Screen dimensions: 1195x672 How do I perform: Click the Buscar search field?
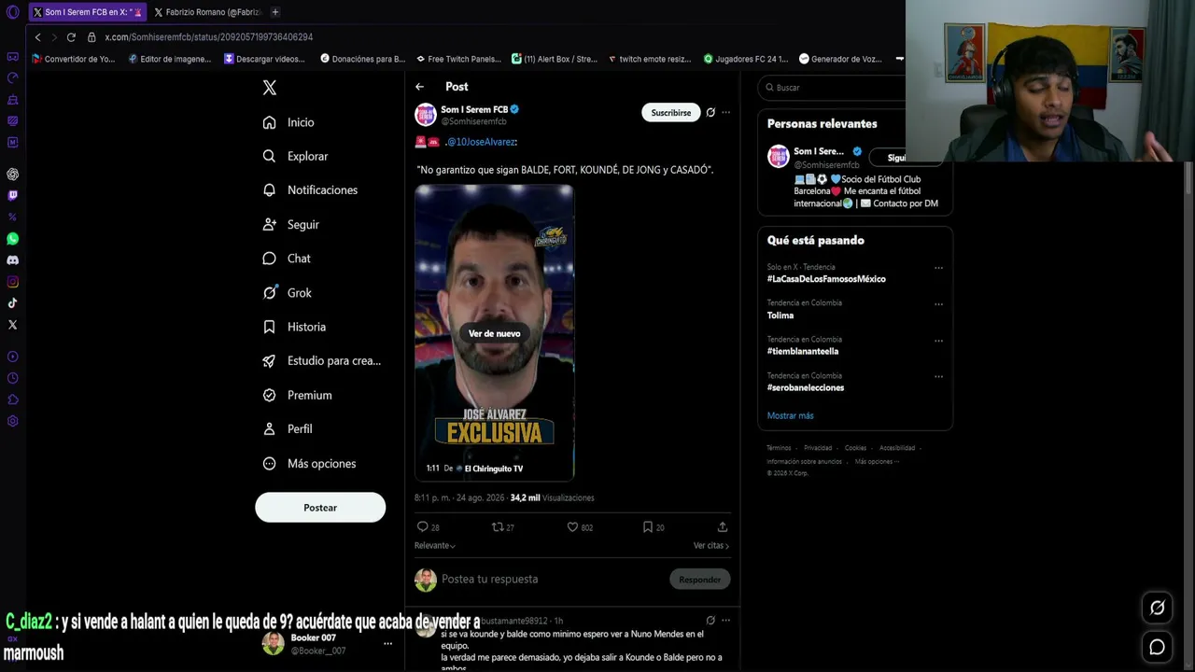tap(831, 88)
